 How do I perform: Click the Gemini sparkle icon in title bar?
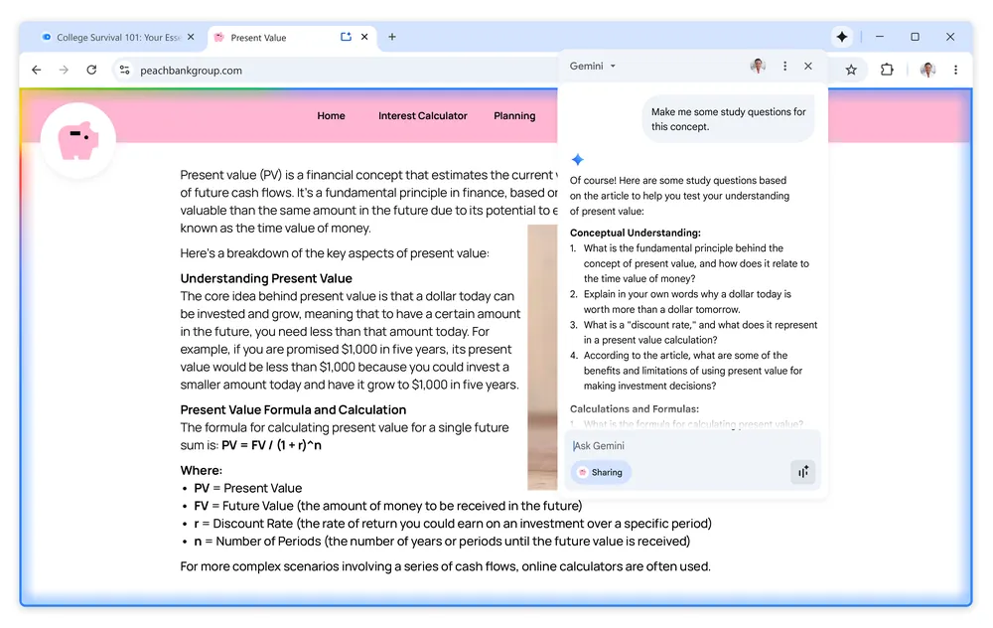point(842,37)
